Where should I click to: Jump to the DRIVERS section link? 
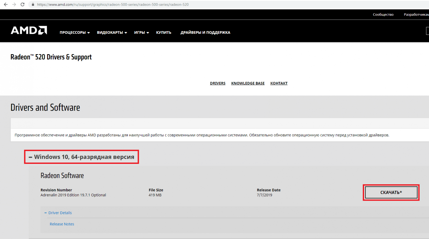pos(218,83)
